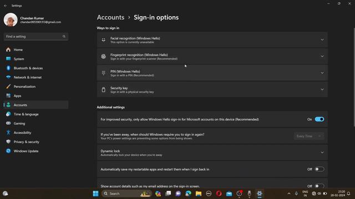Click the Windows Update icon
The image size is (355, 199).
click(8, 151)
